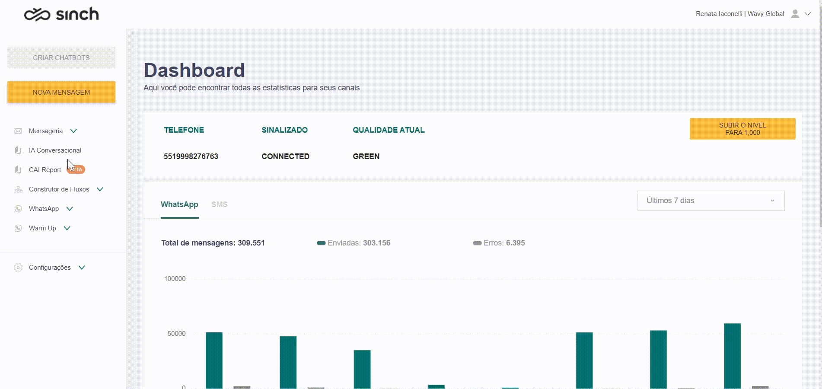822x389 pixels.
Task: Click the CAI Report icon
Action: pos(18,170)
